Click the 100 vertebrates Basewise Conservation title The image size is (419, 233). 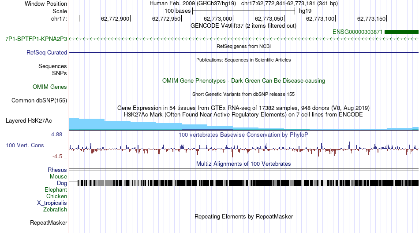[243, 135]
